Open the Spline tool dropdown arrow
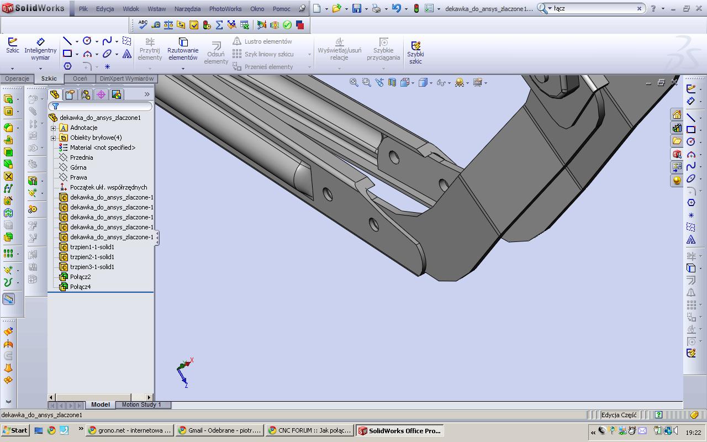The image size is (707, 442). (x=117, y=41)
